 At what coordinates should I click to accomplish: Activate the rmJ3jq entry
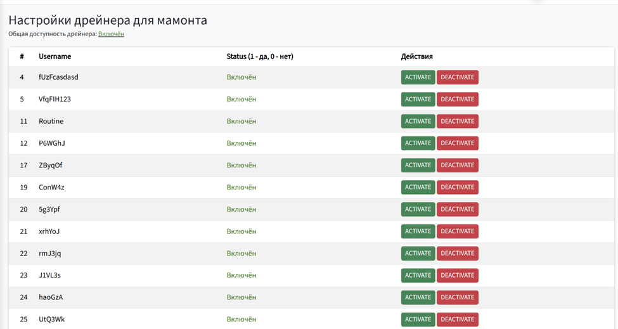(x=418, y=254)
